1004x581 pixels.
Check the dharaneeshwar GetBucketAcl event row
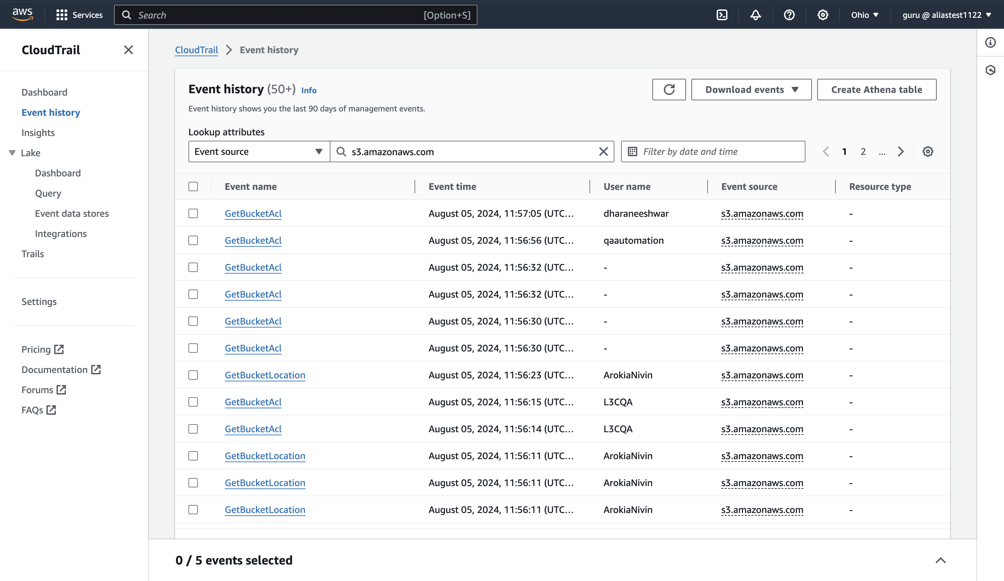[x=193, y=214]
